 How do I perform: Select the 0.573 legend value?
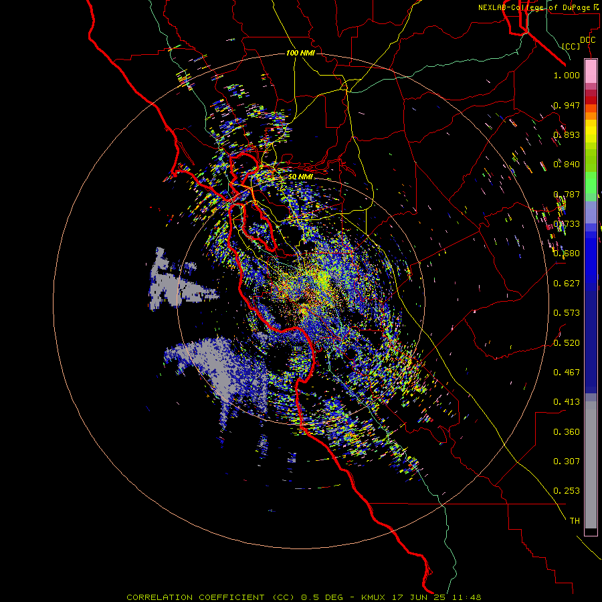pyautogui.click(x=567, y=313)
